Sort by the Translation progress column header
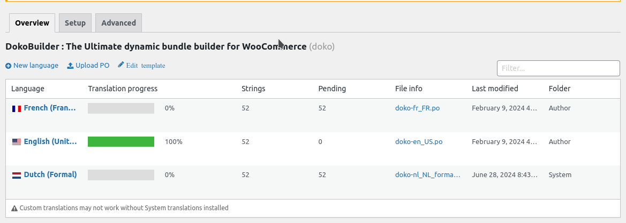 [123, 89]
